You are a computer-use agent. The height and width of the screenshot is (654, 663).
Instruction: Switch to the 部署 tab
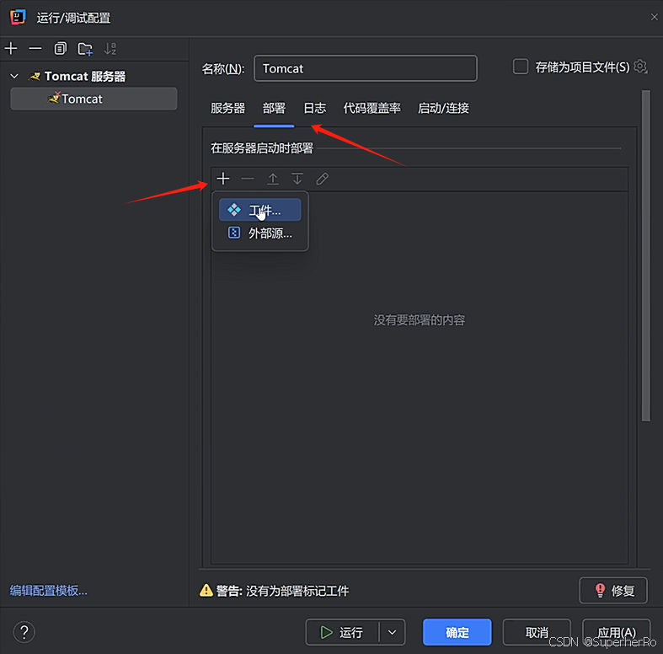(x=274, y=108)
